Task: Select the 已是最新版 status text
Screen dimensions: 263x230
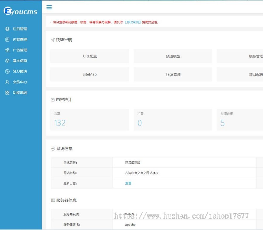Action: pyautogui.click(x=133, y=163)
